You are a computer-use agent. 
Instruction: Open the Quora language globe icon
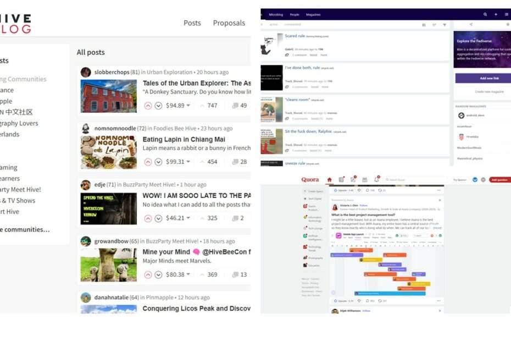[x=484, y=180]
